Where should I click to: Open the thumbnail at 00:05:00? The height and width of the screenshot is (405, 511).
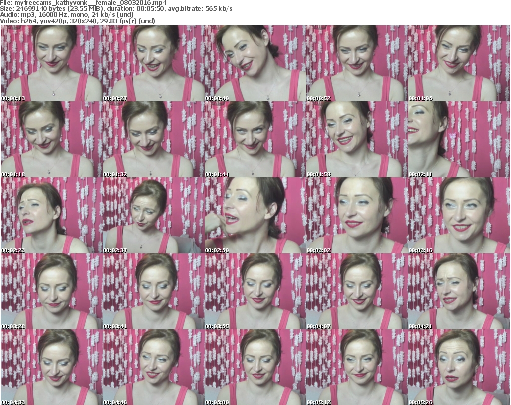point(255,367)
